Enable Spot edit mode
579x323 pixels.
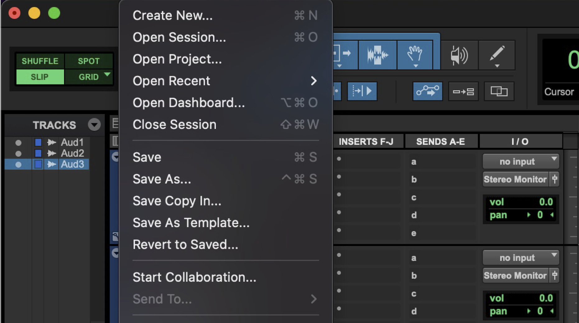tap(89, 61)
